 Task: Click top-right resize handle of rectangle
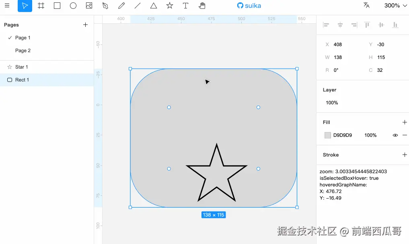coord(297,69)
